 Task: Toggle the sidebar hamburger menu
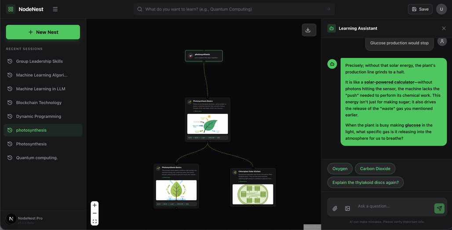[55, 9]
